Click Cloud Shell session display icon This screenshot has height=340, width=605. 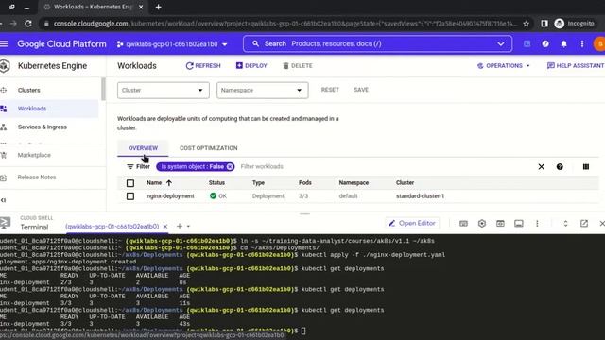pyautogui.click(x=519, y=223)
